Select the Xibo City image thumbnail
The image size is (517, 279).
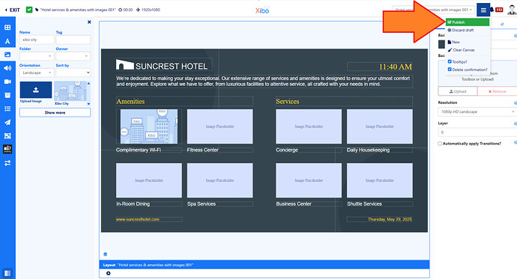70,91
